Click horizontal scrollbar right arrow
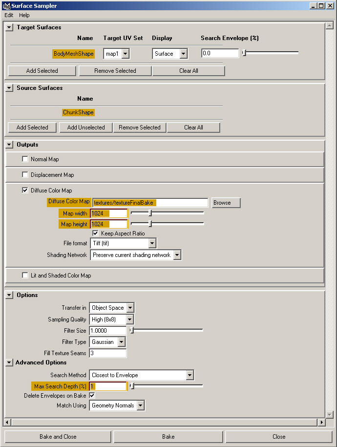Screen dimensions: 337x447 point(321,422)
